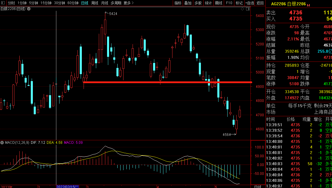Click the 叠加 overlay button
The image size is (332, 188).
pyautogui.click(x=188, y=3)
